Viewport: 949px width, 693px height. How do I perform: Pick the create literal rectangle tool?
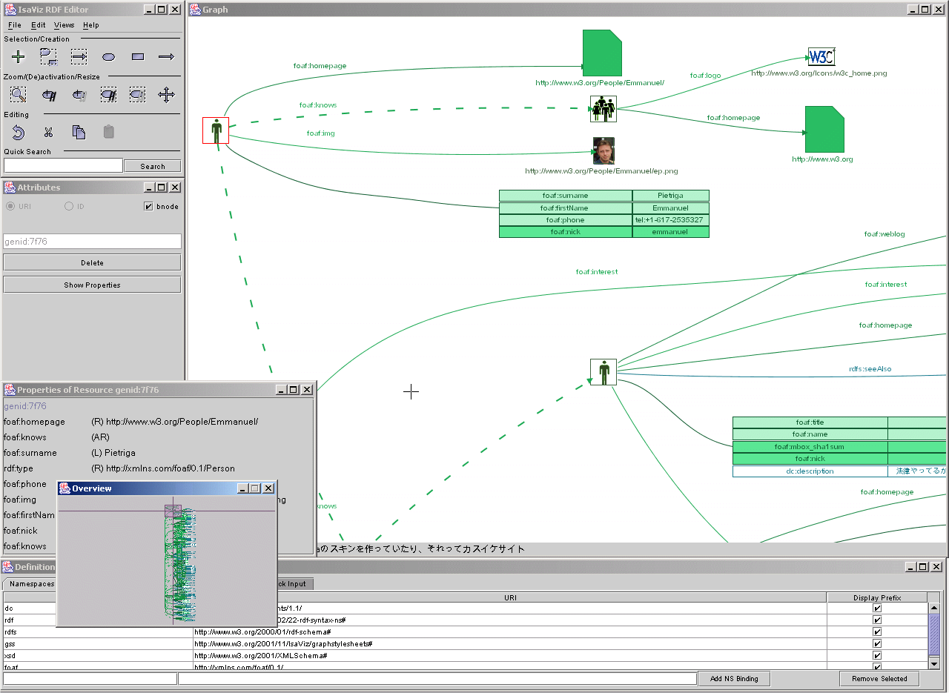138,57
